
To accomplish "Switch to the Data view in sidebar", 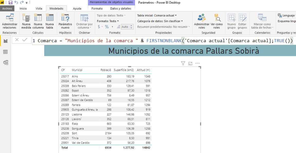I will click(x=5, y=51).
